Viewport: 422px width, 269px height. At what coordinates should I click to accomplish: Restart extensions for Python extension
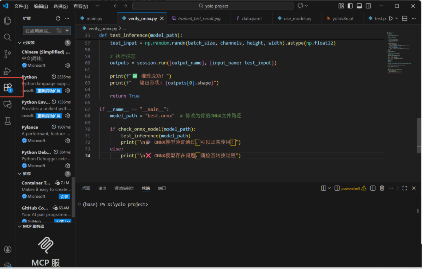(49, 91)
